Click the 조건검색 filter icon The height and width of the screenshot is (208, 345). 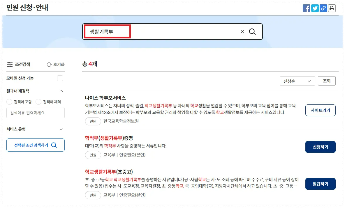pyautogui.click(x=10, y=64)
